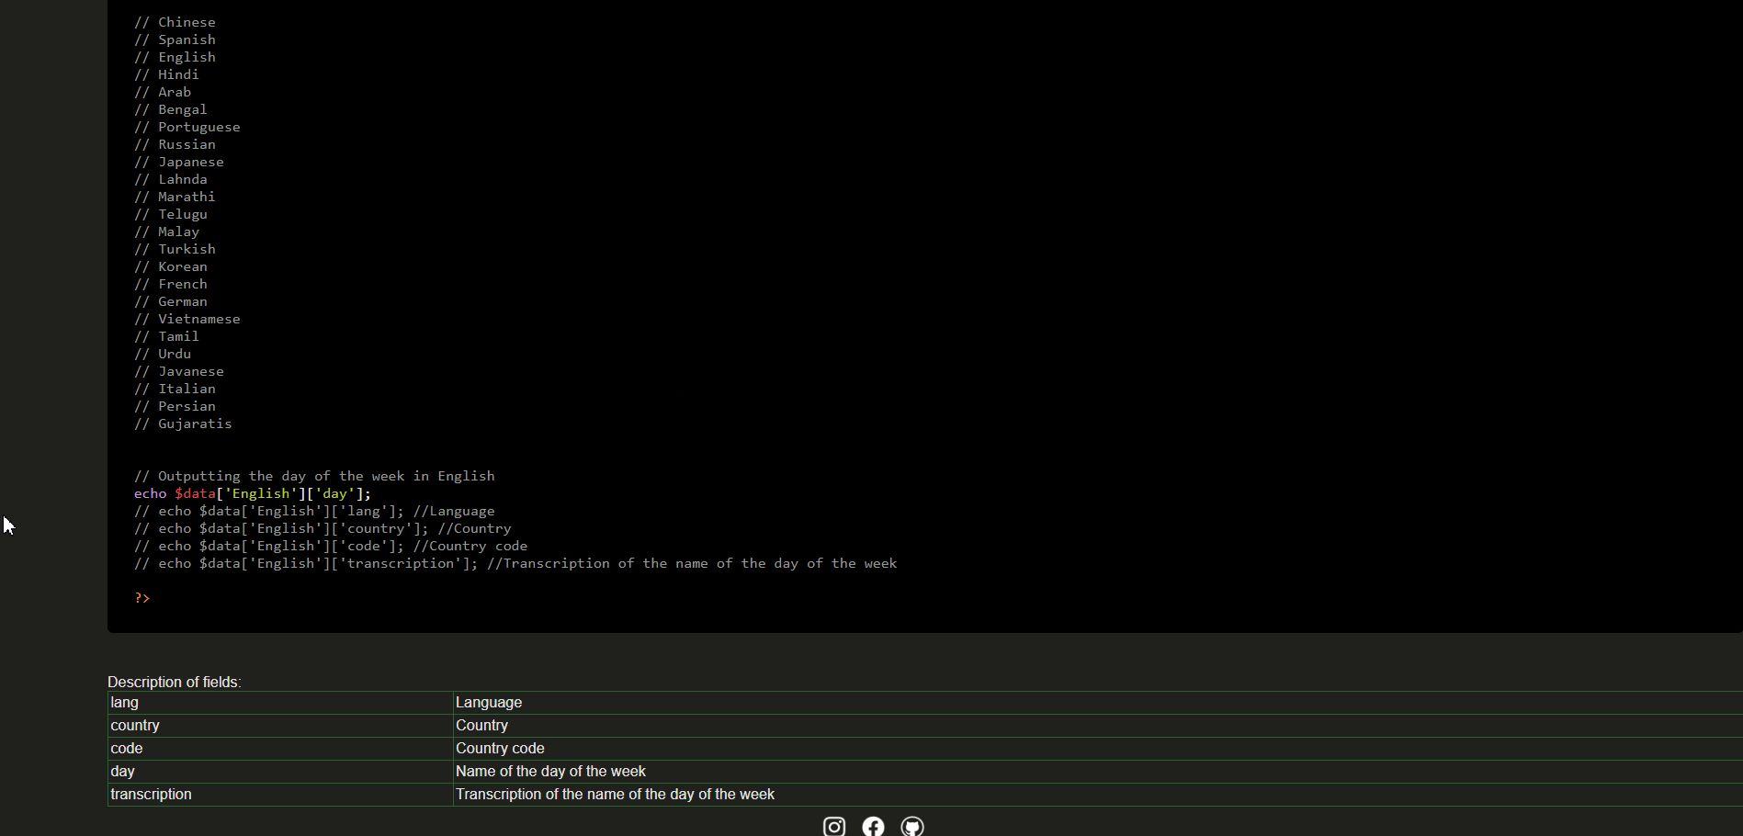Click the '// Italian' comment line

pyautogui.click(x=175, y=389)
